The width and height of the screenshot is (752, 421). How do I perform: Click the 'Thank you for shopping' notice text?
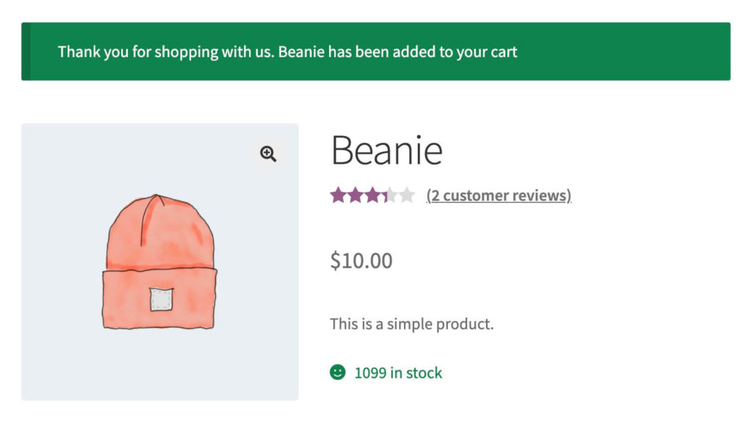tap(287, 52)
